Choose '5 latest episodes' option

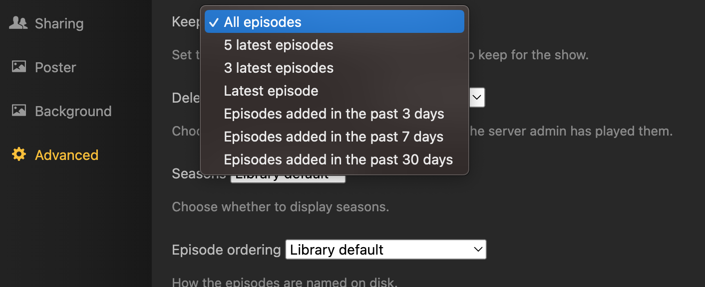pyautogui.click(x=278, y=45)
